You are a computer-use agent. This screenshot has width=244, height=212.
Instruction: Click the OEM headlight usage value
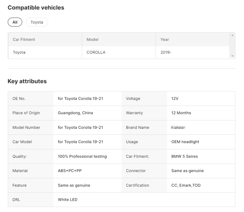[x=185, y=142]
